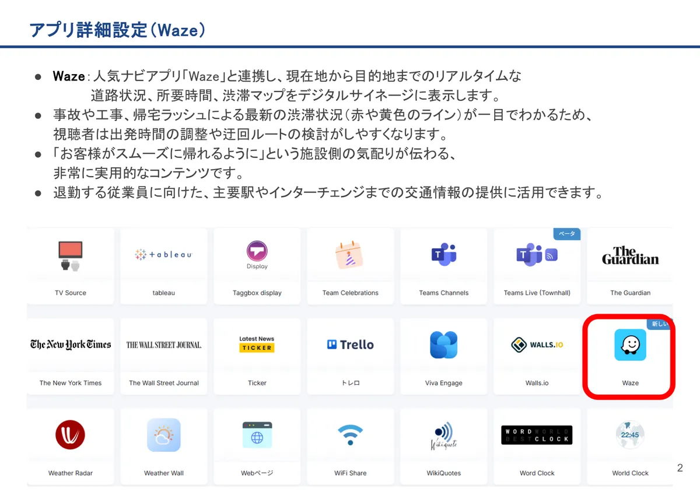The height and width of the screenshot is (495, 700).
Task: Choose the Word Clock icon
Action: click(x=537, y=435)
